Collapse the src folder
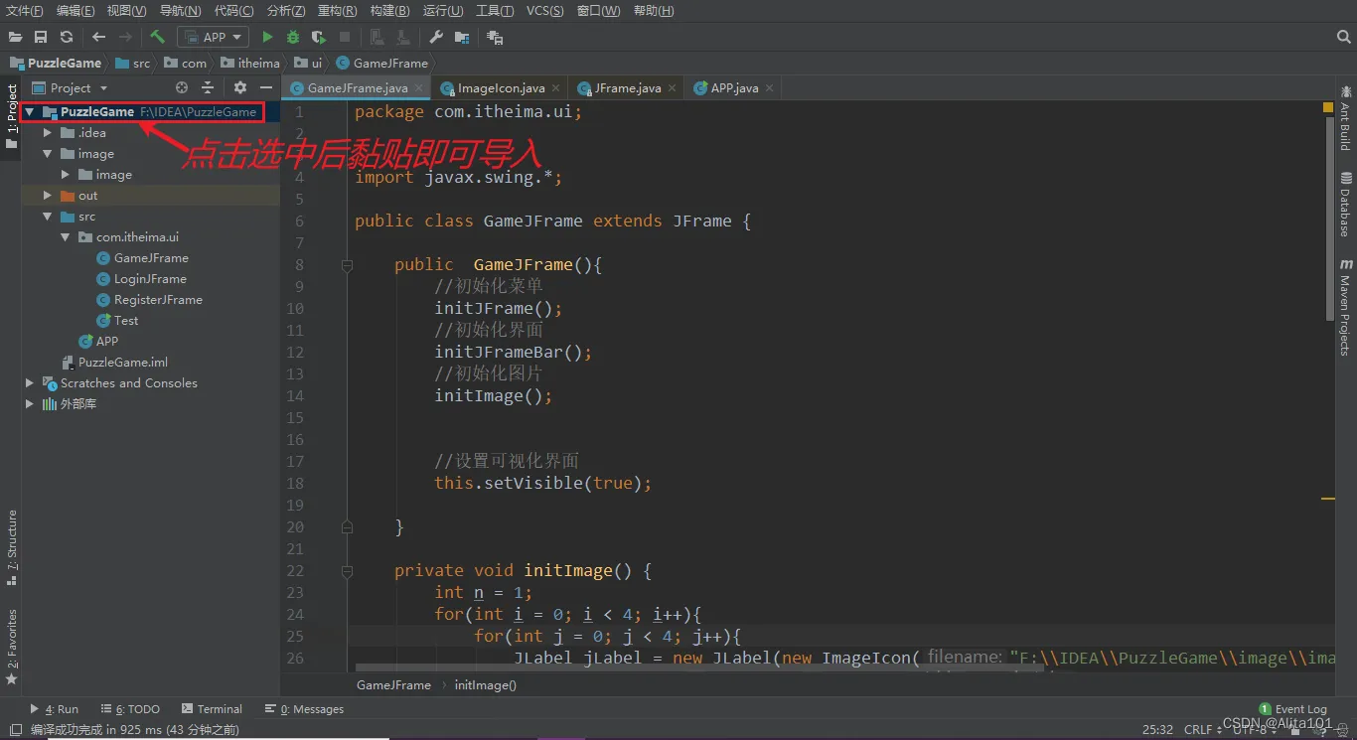 coord(48,217)
